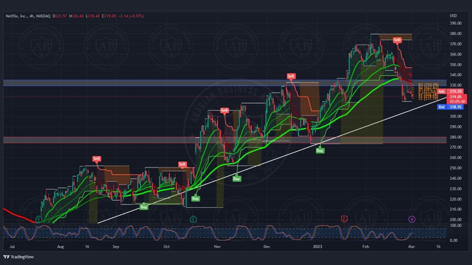Click the Sell signal label just after October
The width and height of the screenshot is (472, 265).
(x=182, y=164)
